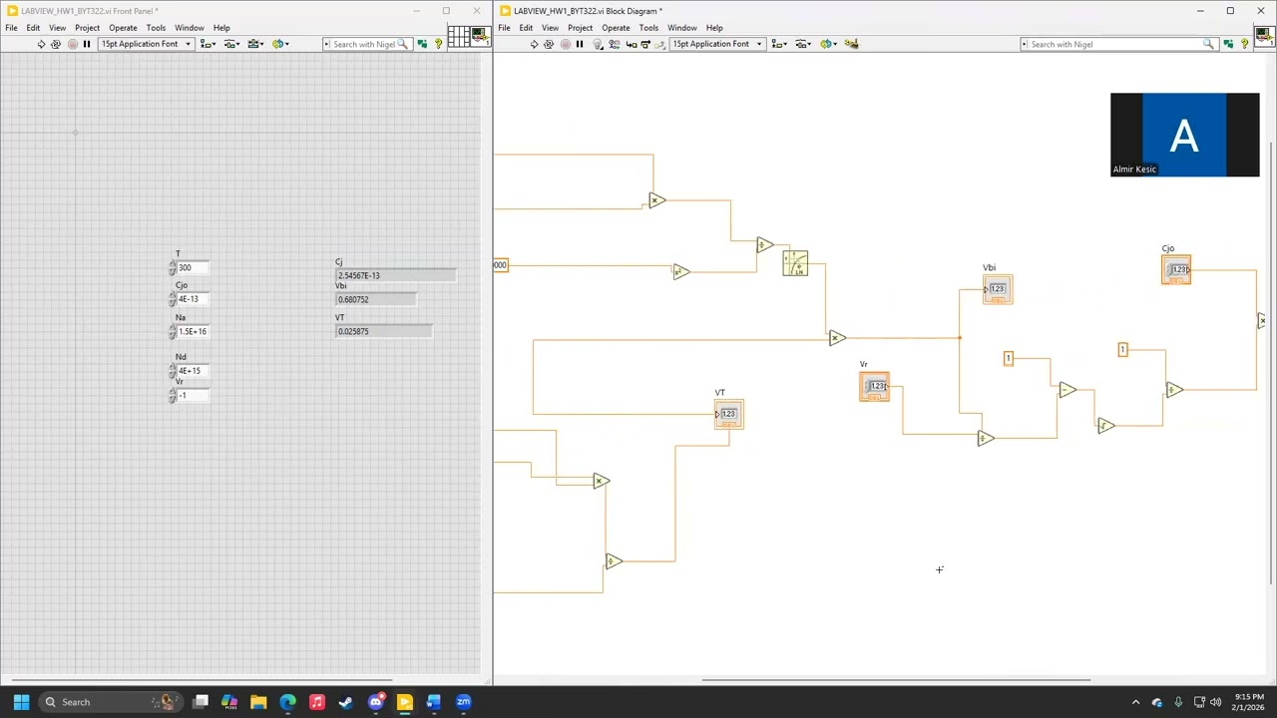Click connector pane grid in Front Panel
The height and width of the screenshot is (718, 1277).
pos(458,37)
